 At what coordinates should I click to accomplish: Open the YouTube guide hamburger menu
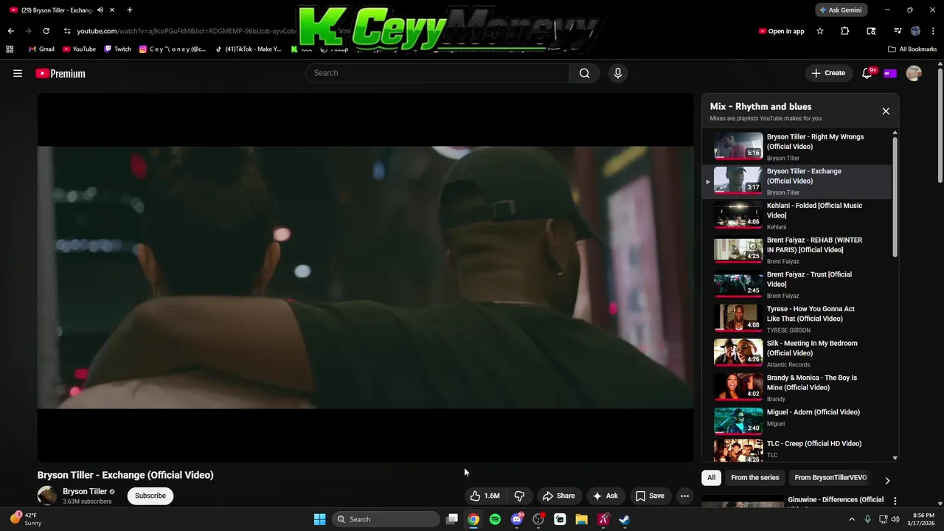(x=18, y=73)
